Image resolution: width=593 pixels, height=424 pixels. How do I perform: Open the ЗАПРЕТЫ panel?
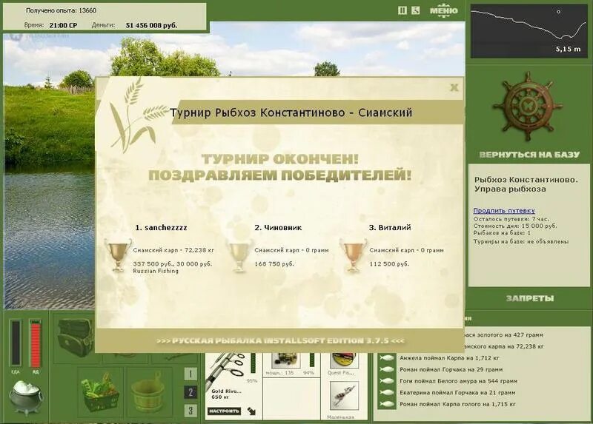click(530, 298)
